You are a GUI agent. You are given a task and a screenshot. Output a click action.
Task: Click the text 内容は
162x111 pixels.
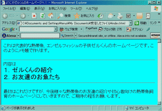pyautogui.click(x=10, y=64)
